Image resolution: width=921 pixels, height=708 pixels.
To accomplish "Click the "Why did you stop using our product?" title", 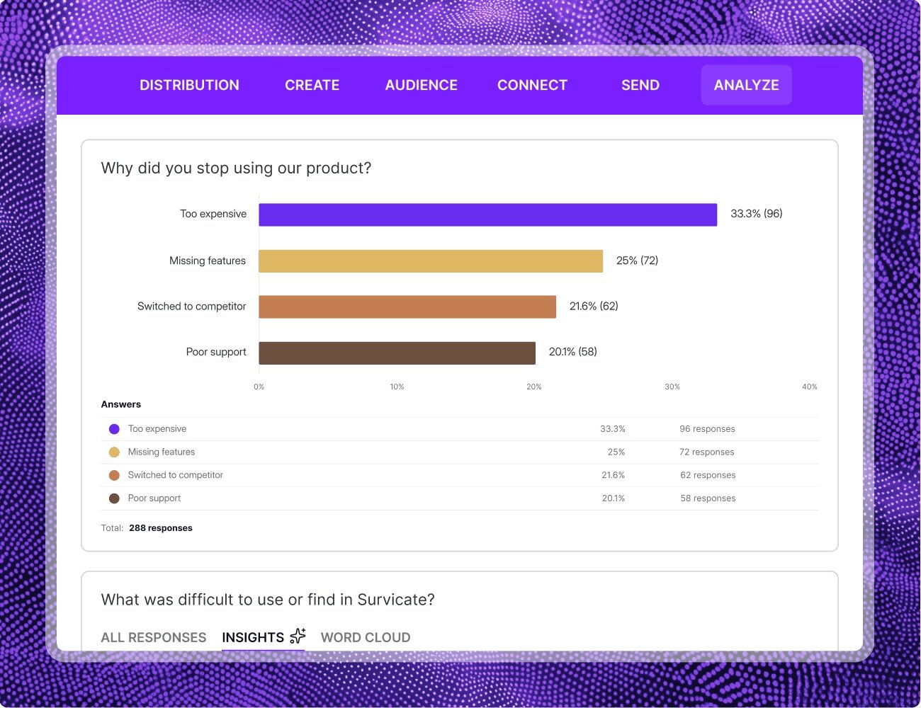I will (x=236, y=169).
